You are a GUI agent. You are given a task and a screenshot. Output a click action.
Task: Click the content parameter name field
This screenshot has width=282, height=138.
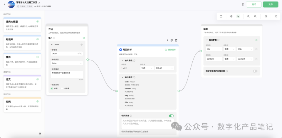[214, 59]
